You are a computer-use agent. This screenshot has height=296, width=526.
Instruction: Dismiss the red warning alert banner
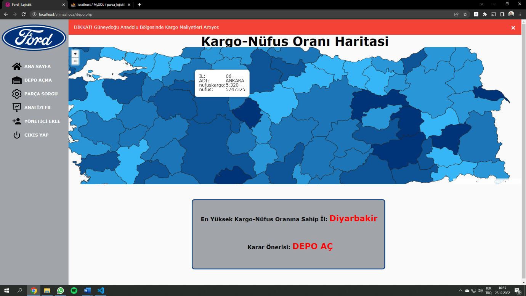point(513,28)
